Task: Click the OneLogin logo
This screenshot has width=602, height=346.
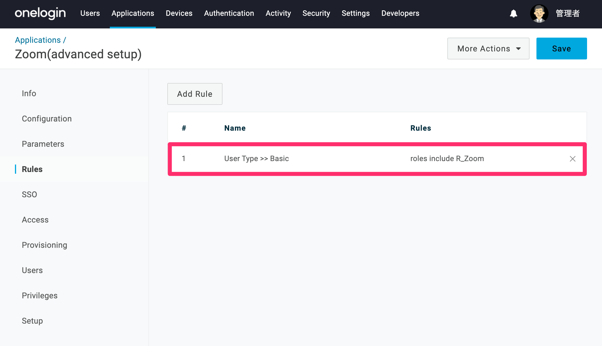Action: 40,13
